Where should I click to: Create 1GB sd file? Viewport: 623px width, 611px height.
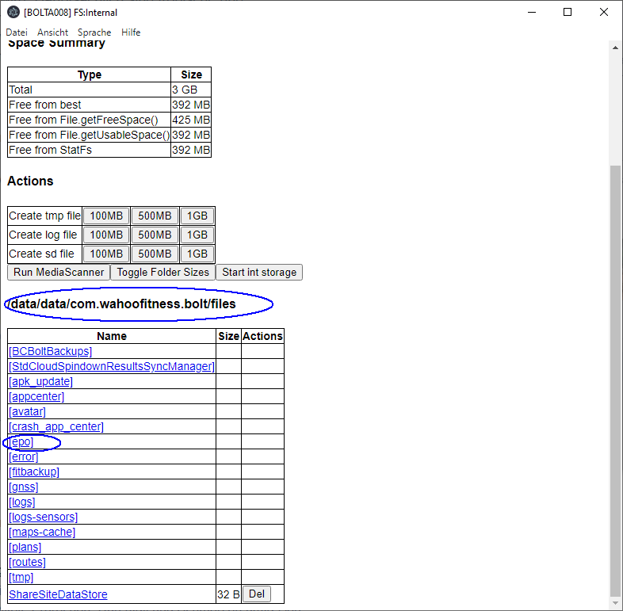click(197, 254)
